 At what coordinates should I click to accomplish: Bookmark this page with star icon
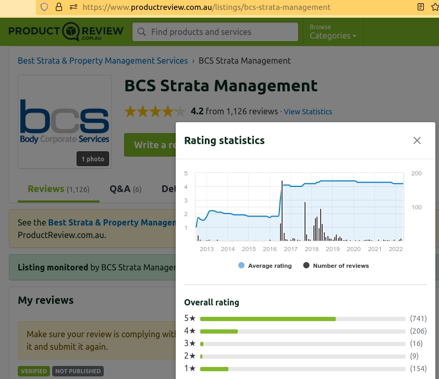[x=435, y=7]
